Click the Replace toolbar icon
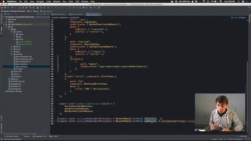Screen dimensions: 251x141 pos(34,7)
